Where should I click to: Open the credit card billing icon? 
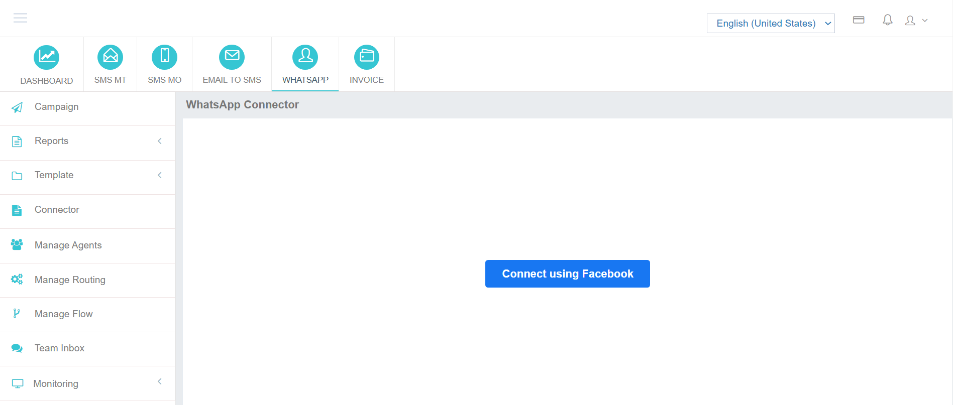tap(859, 20)
